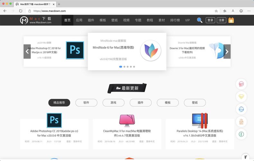The height and width of the screenshot is (161, 254).
Task: Select the fifth carousel indicator dot
Action: tap(134, 67)
